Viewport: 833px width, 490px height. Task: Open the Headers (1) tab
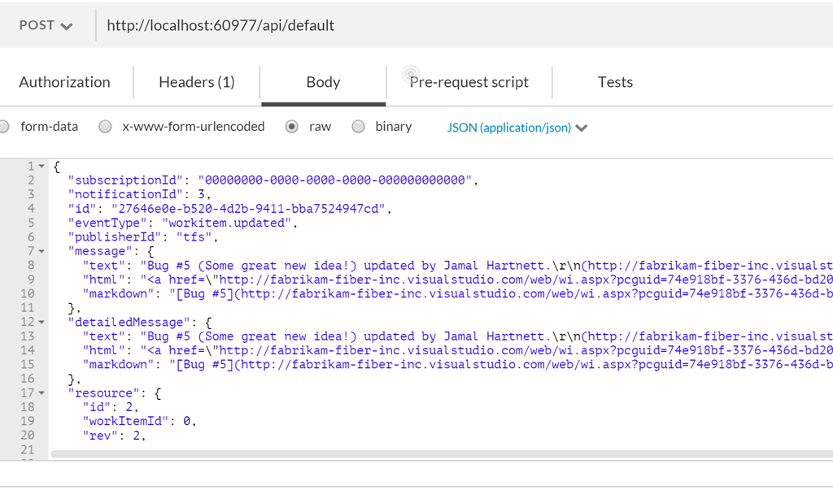(x=196, y=82)
